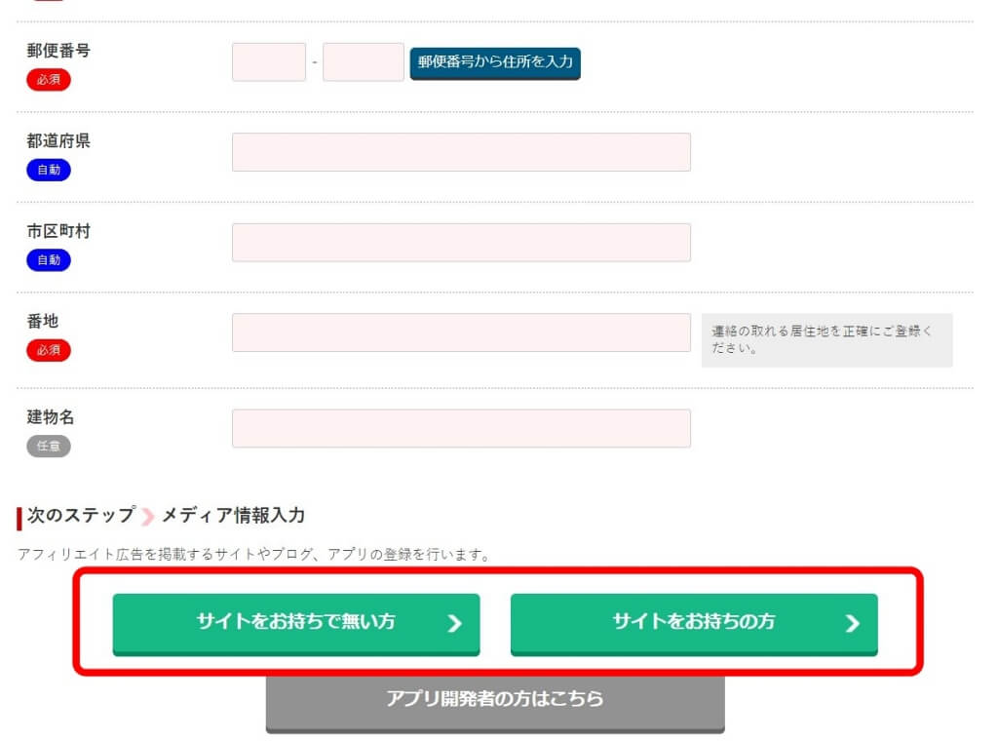This screenshot has width=998, height=741.
Task: Click the 市区町村 text field
Action: point(461,242)
